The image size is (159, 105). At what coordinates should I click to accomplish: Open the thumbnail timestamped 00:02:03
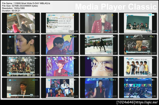tap(138, 45)
